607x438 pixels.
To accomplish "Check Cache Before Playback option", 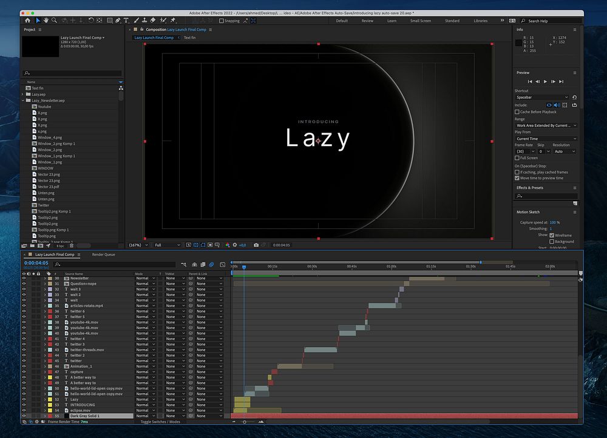I will point(517,112).
